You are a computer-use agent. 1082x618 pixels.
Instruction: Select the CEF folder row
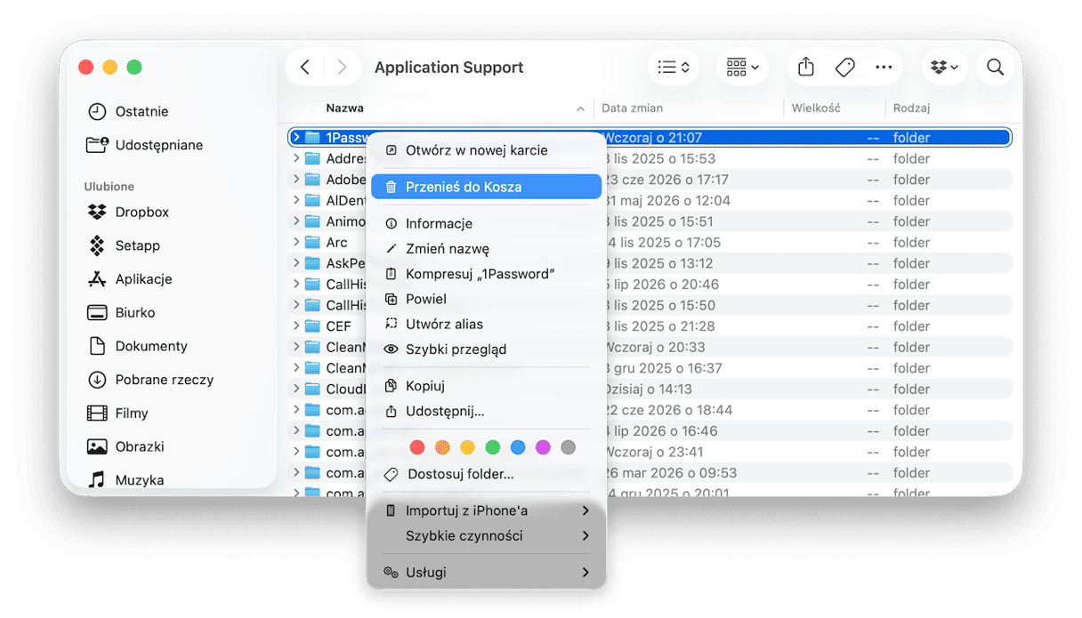(650, 326)
